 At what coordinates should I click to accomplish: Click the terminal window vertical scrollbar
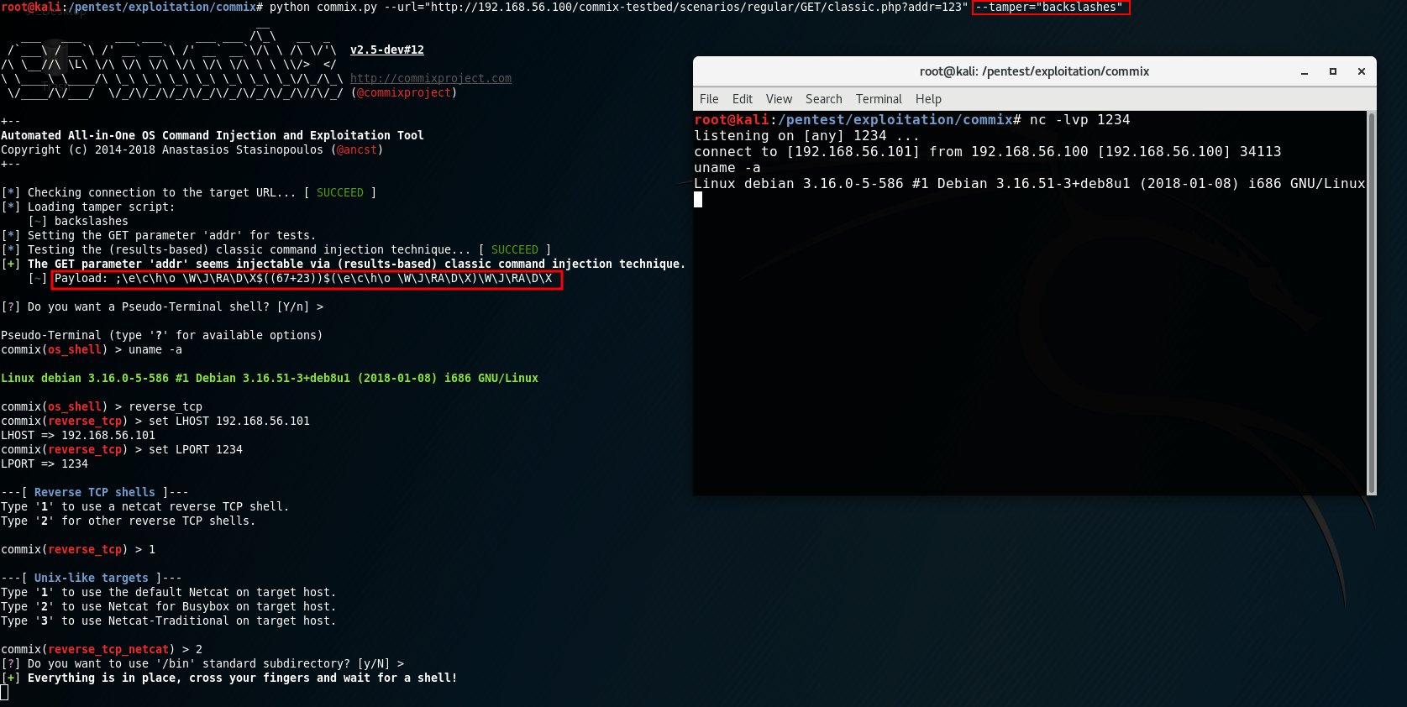coord(1372,302)
